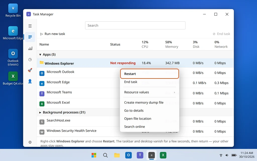Open Task Manager settings gear icon

[x=30, y=142]
